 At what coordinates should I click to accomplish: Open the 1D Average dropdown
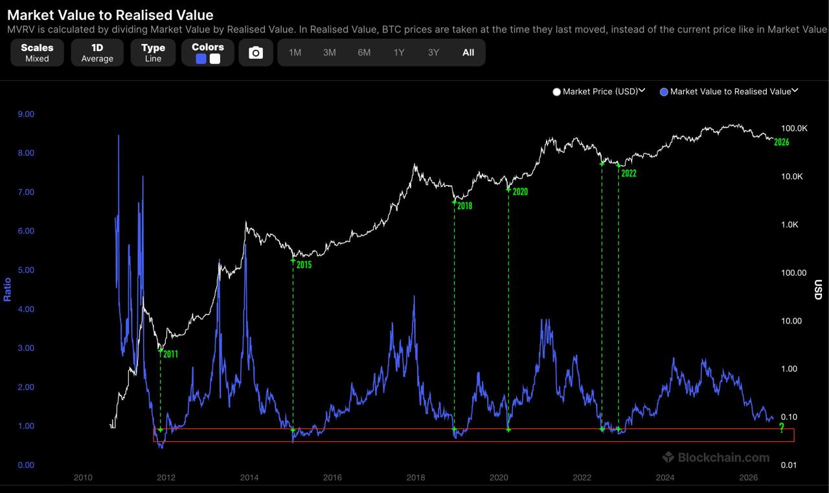tap(97, 52)
